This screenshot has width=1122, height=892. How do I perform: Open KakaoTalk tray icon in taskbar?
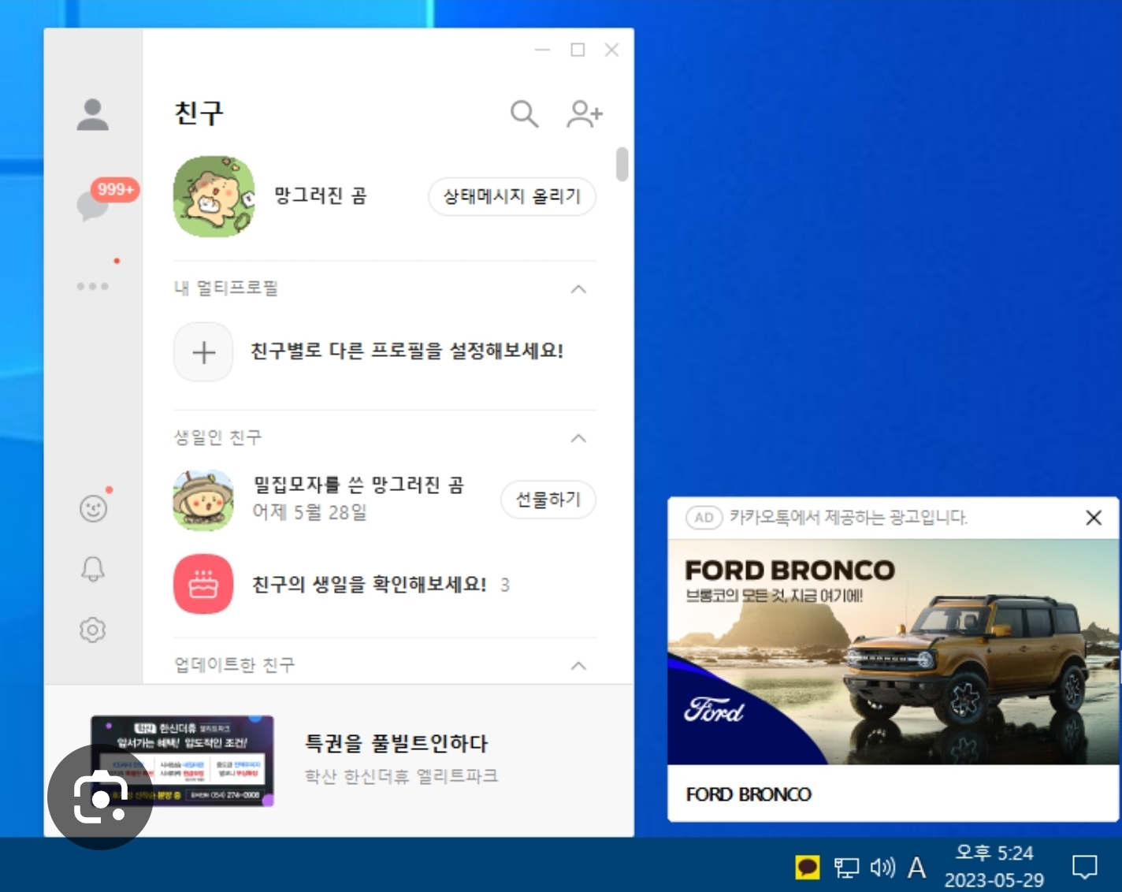tap(808, 868)
